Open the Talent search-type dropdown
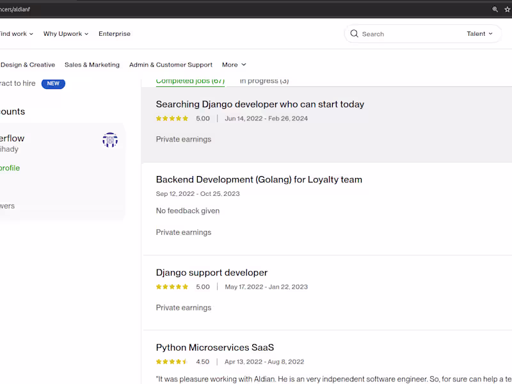This screenshot has width=512, height=384. 479,34
